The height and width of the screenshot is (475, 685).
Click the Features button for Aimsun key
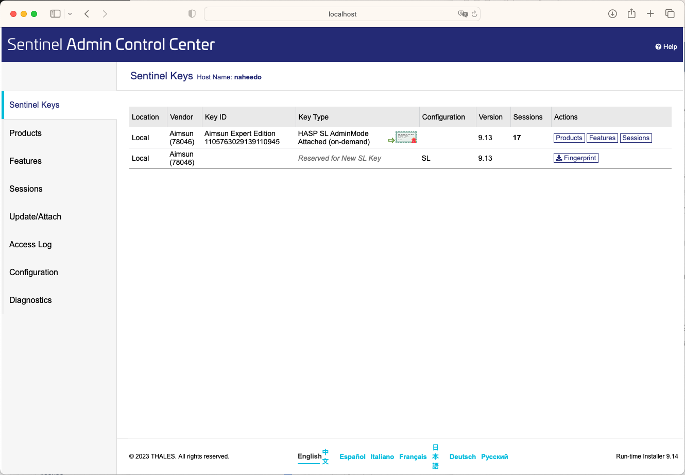pos(602,138)
